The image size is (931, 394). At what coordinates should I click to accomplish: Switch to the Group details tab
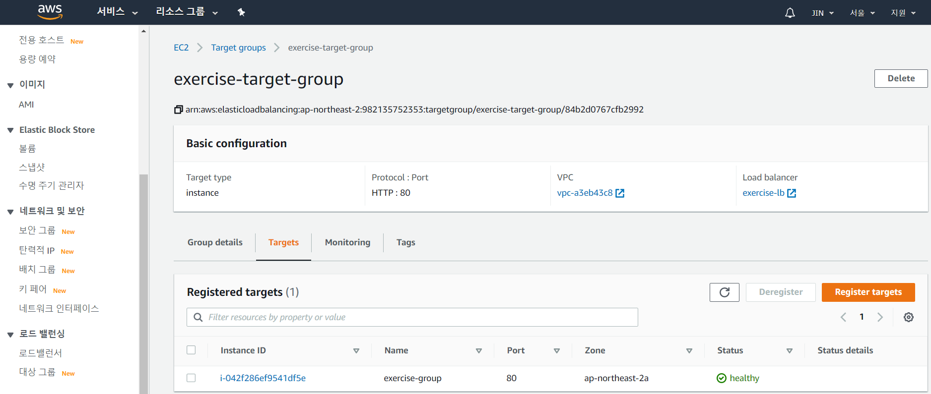pos(215,242)
